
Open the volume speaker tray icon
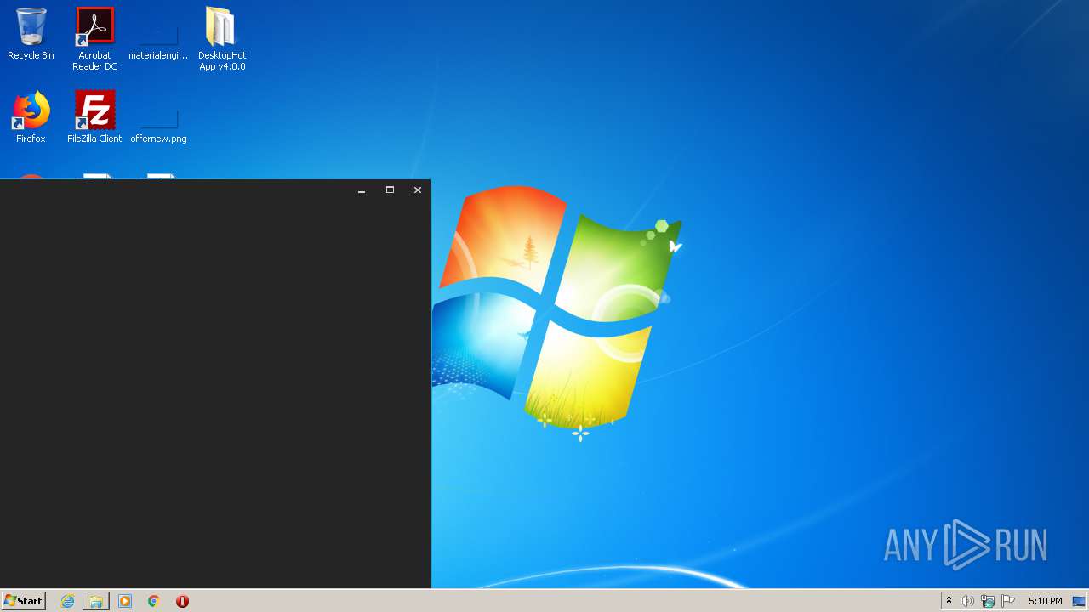(967, 601)
